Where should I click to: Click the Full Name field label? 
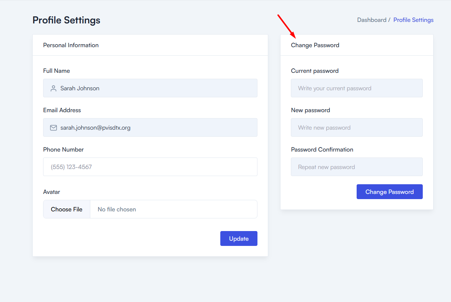click(x=56, y=71)
